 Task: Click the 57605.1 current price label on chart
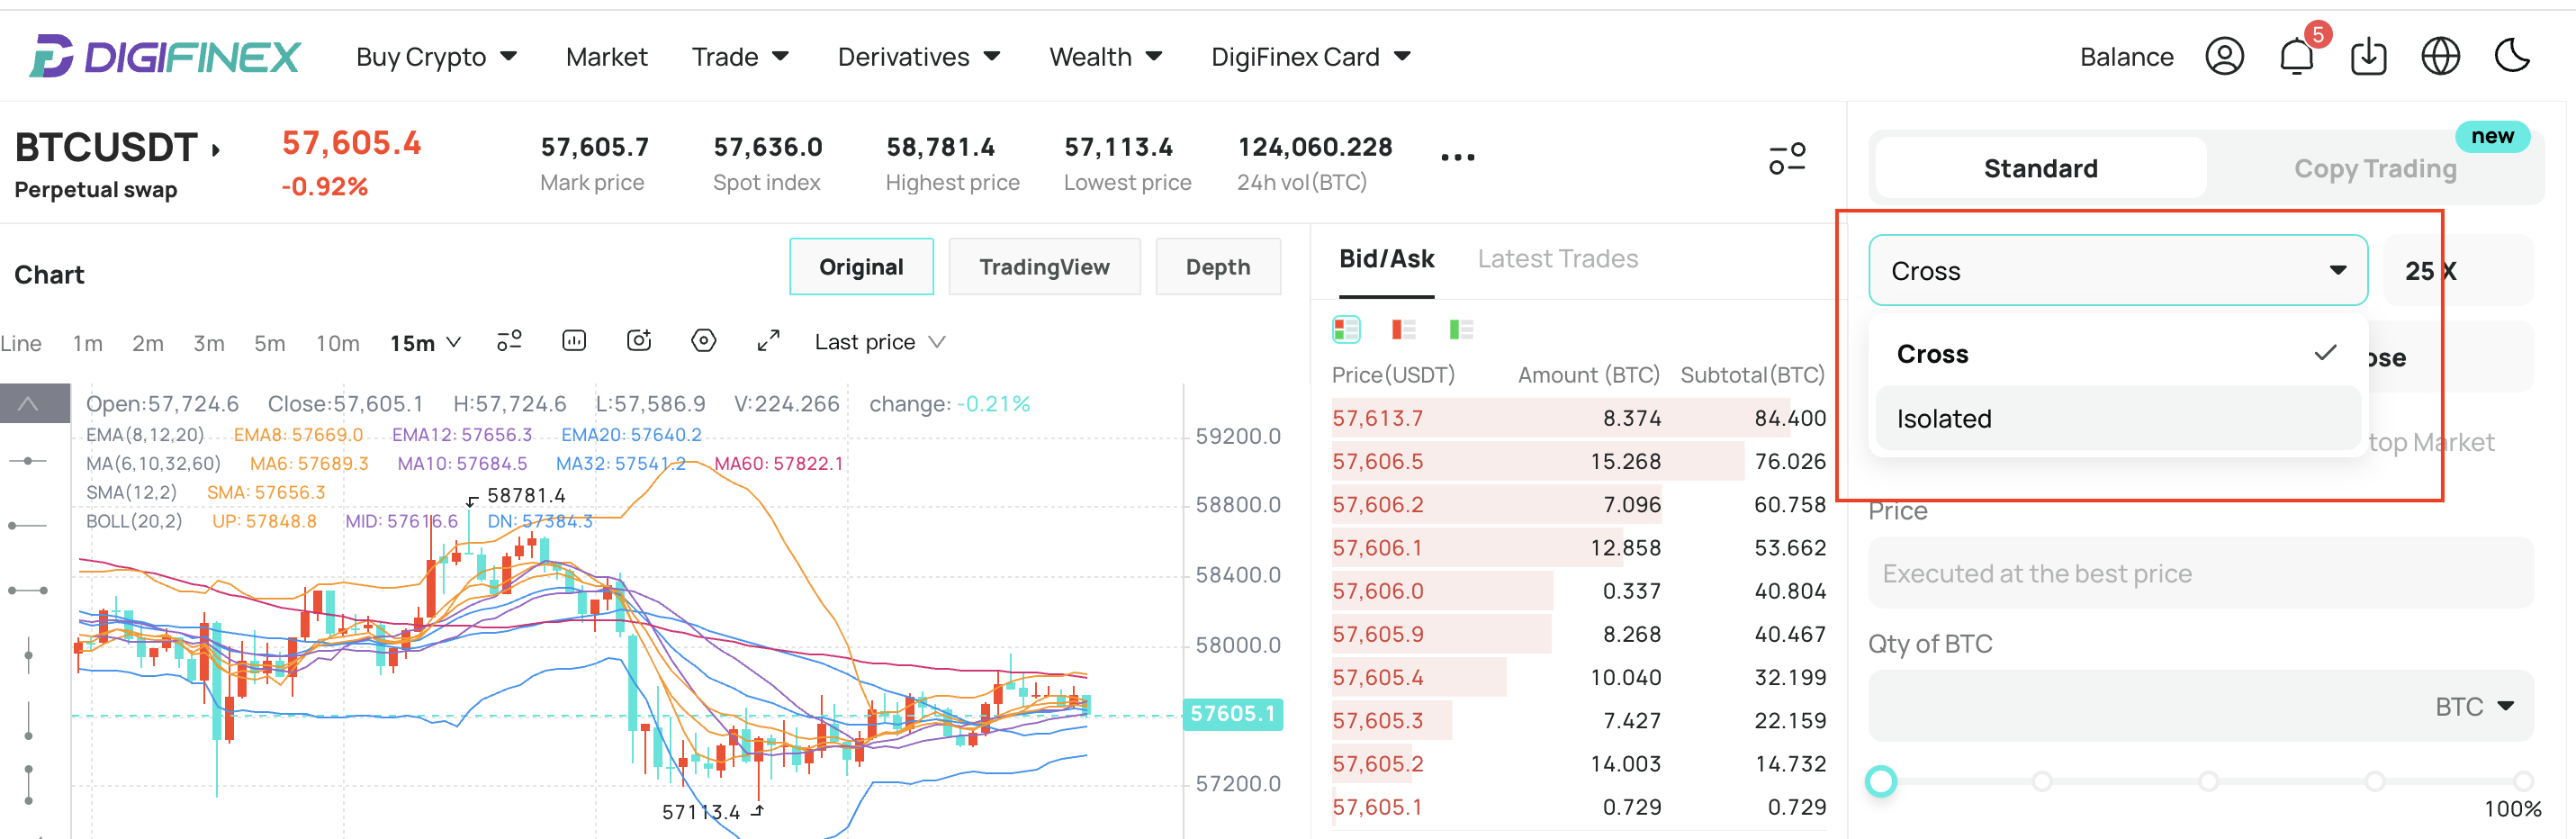click(x=1232, y=714)
